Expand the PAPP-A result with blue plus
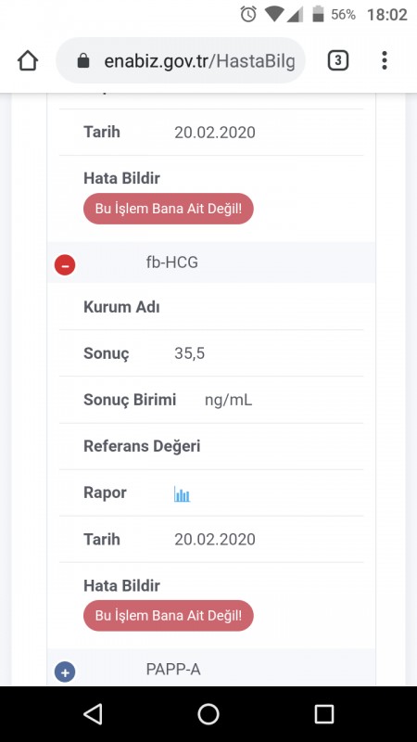 (x=65, y=672)
